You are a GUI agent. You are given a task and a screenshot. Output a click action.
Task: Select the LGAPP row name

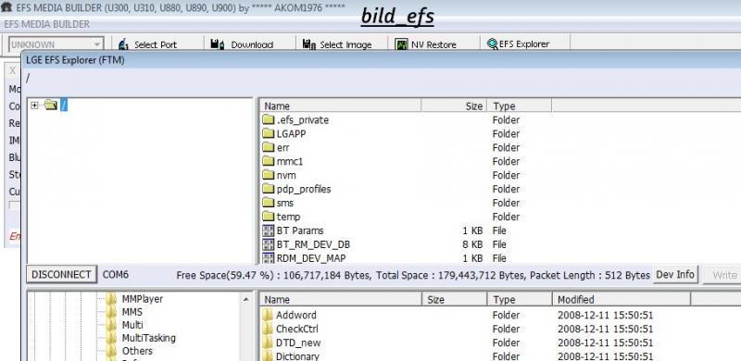[x=291, y=133]
